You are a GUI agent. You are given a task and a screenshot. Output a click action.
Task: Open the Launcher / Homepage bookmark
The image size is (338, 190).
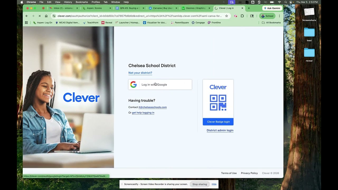click(128, 23)
